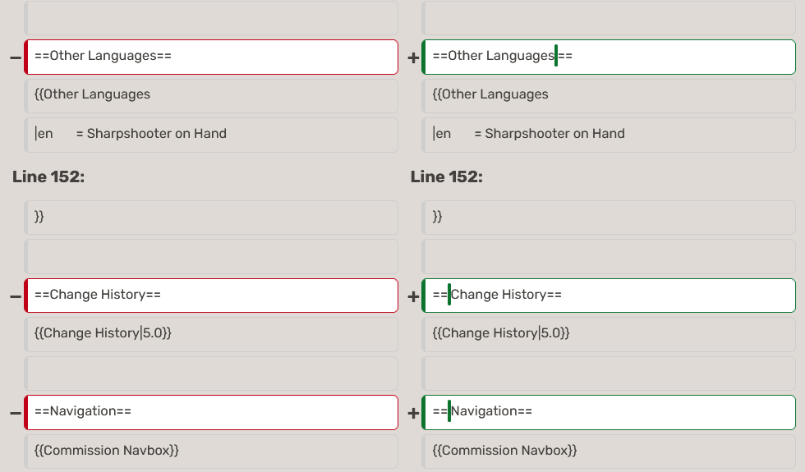805x472 pixels.
Task: Click the plus marker beside added Change History line
Action: 413,296
